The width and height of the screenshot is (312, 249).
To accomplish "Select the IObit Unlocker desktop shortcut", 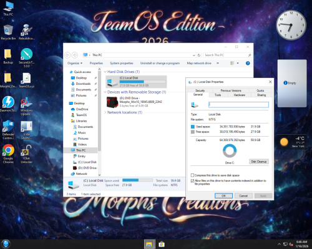I will [x=27, y=154].
